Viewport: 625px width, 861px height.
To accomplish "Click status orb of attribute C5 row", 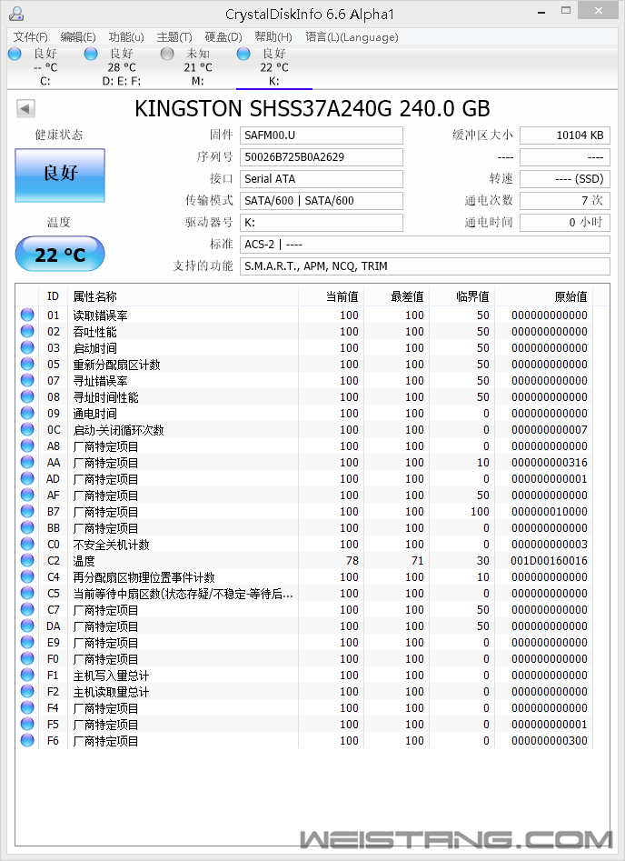I will pos(27,593).
